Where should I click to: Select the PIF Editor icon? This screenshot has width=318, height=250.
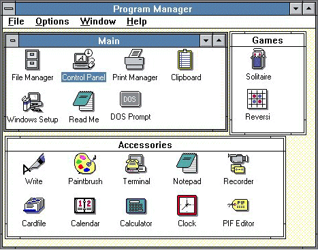pyautogui.click(x=238, y=204)
